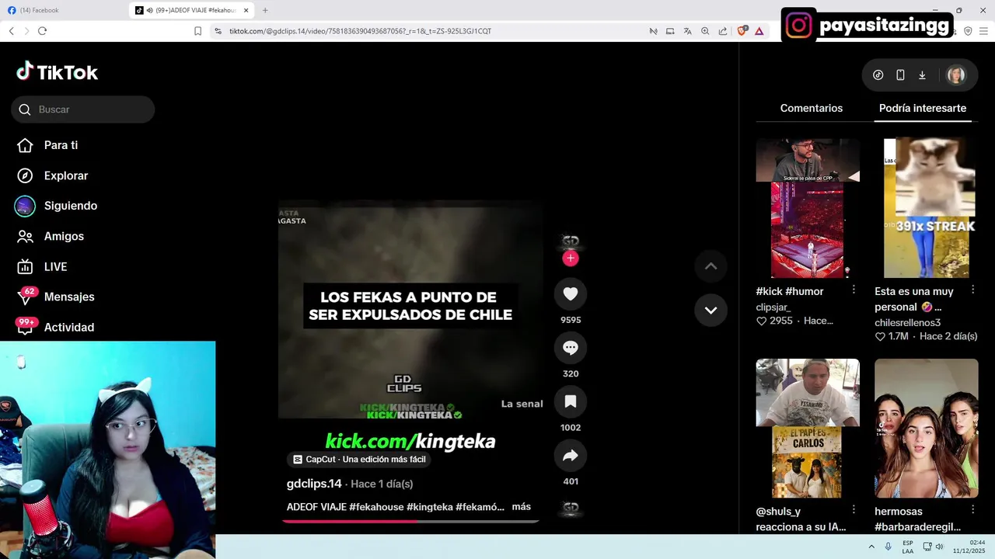995x559 pixels.
Task: Click the microphone icon in system tray
Action: (x=889, y=547)
